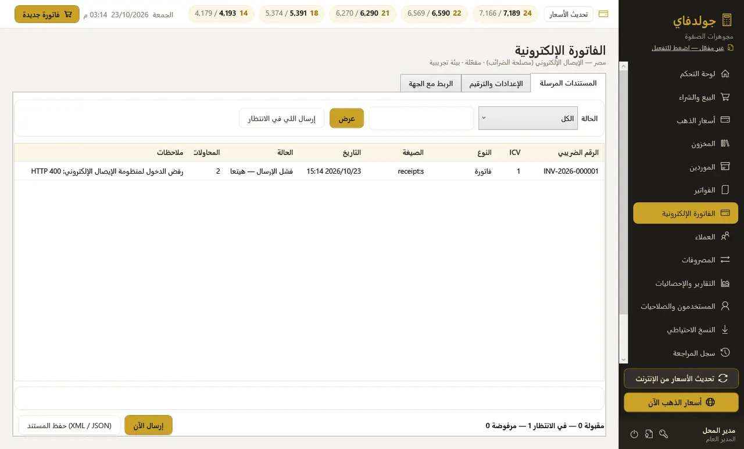Open the cart icon for البيع والشراء

tap(725, 97)
